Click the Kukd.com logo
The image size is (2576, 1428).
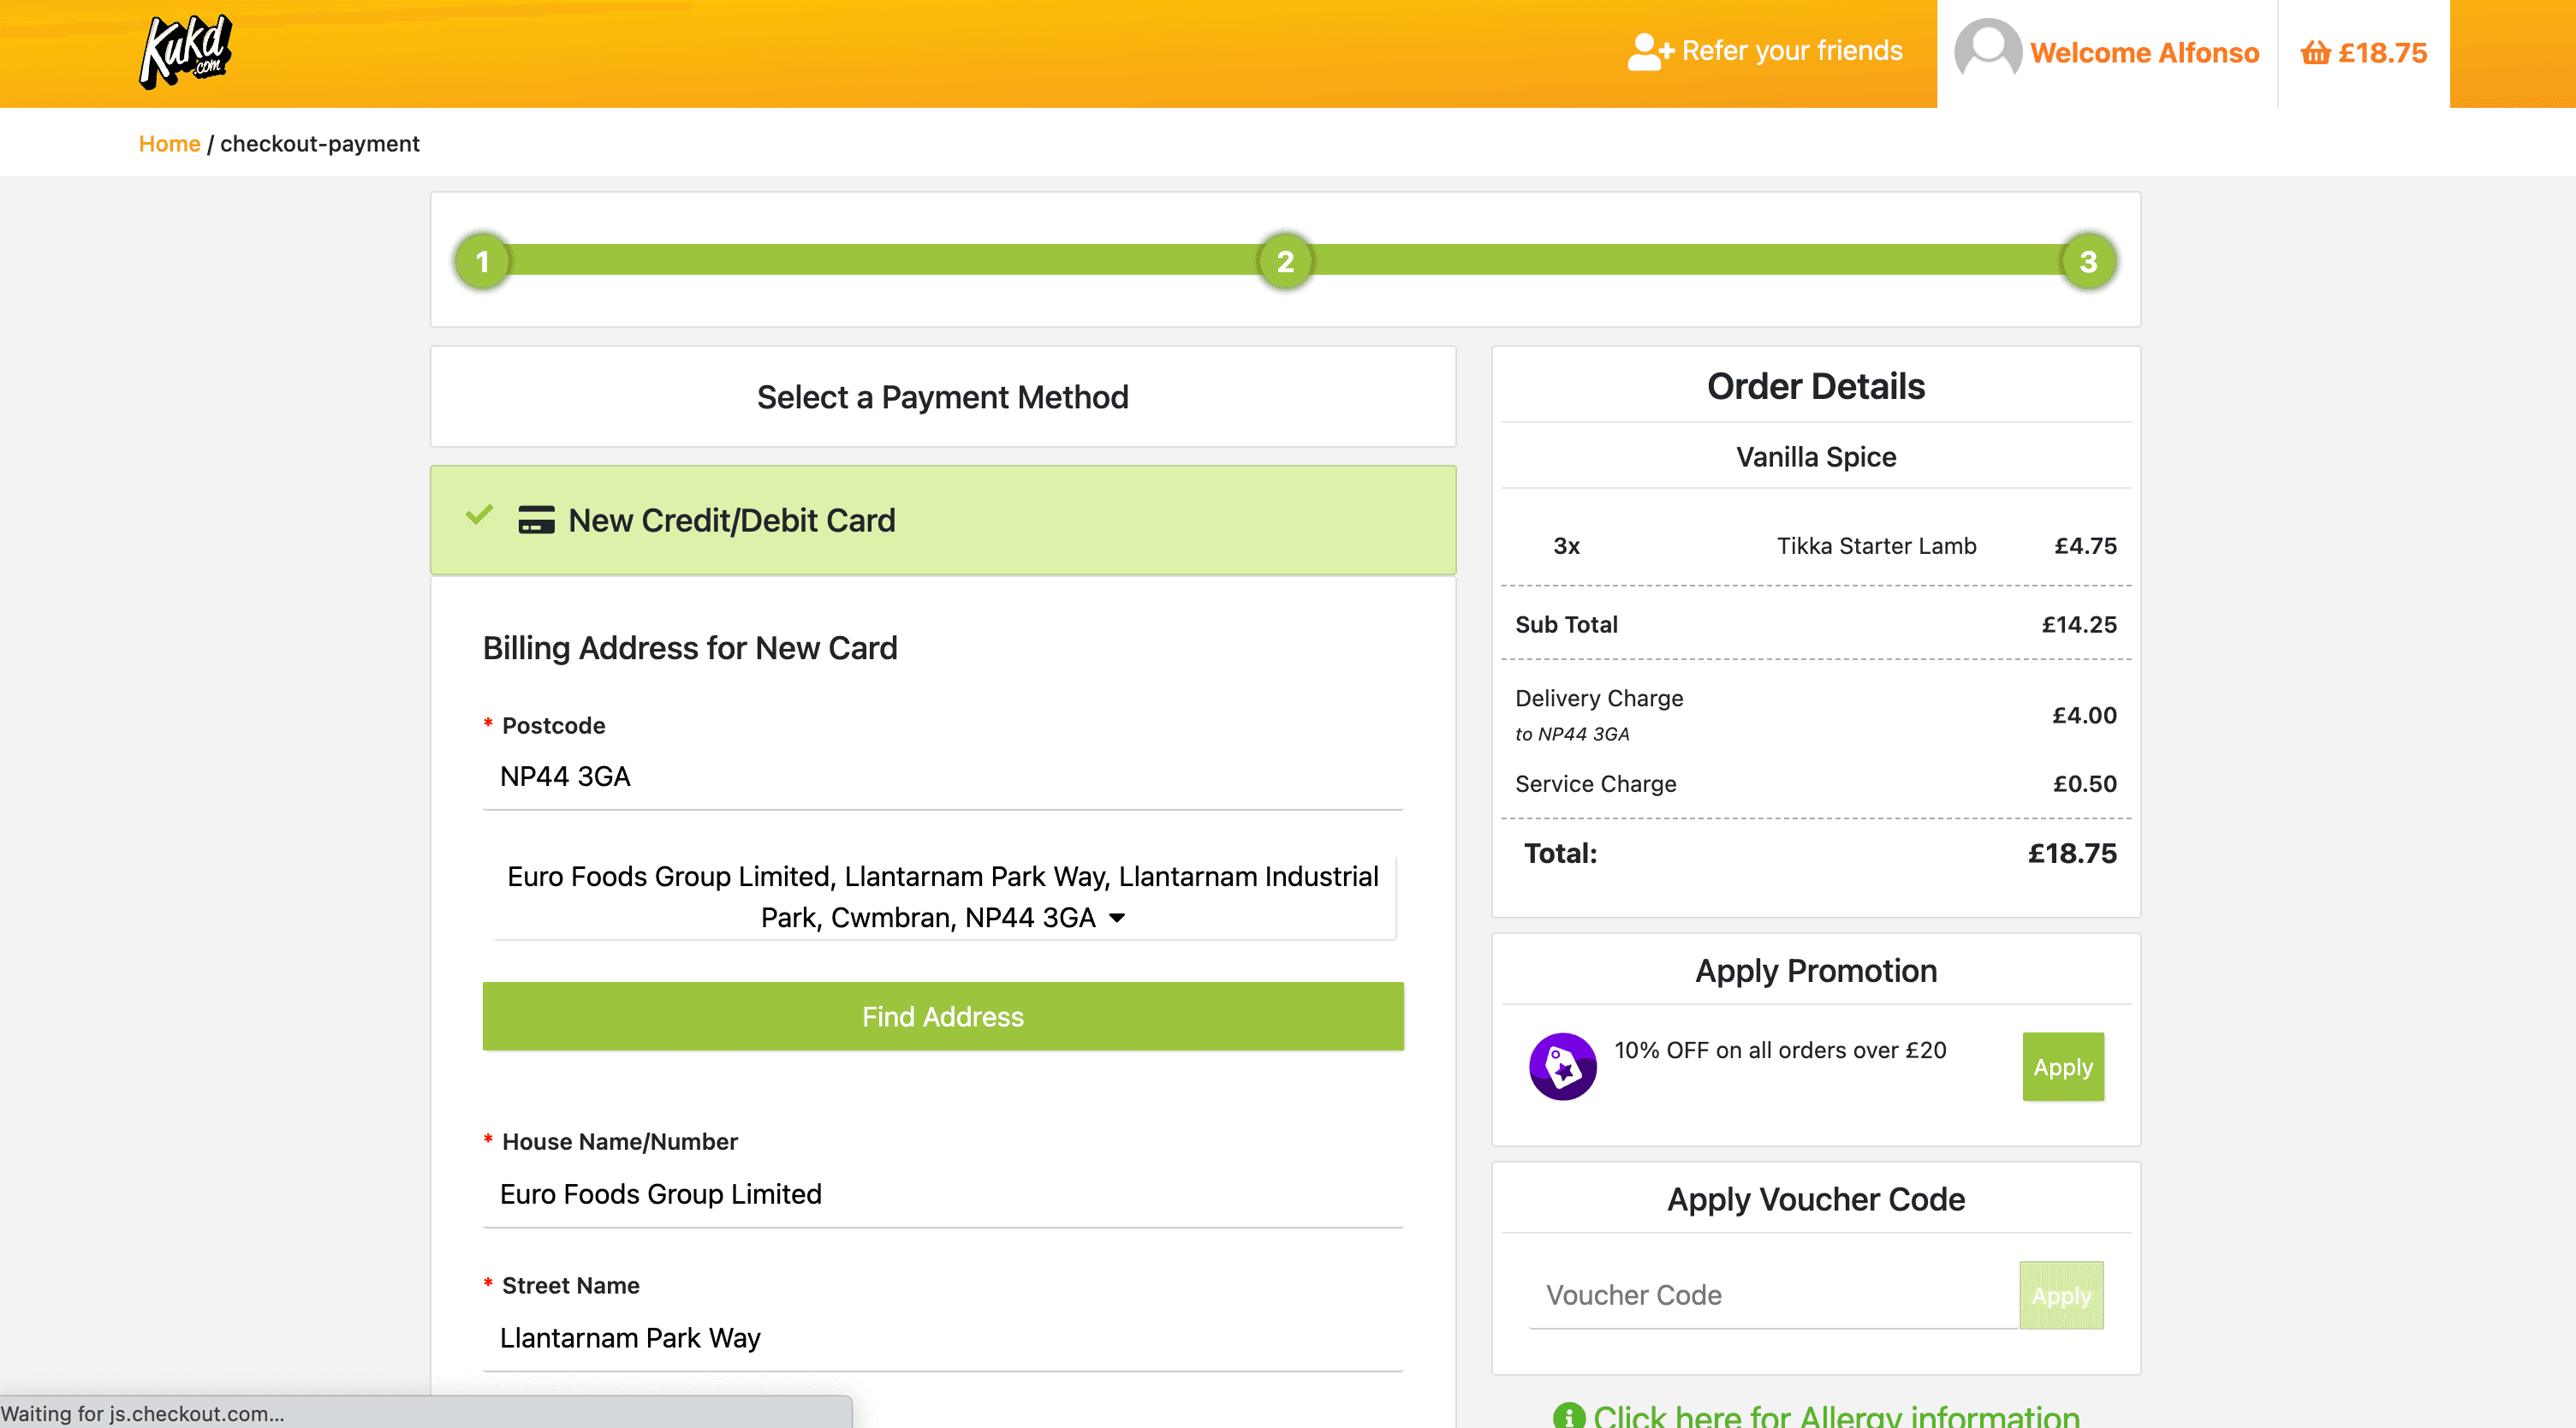186,52
